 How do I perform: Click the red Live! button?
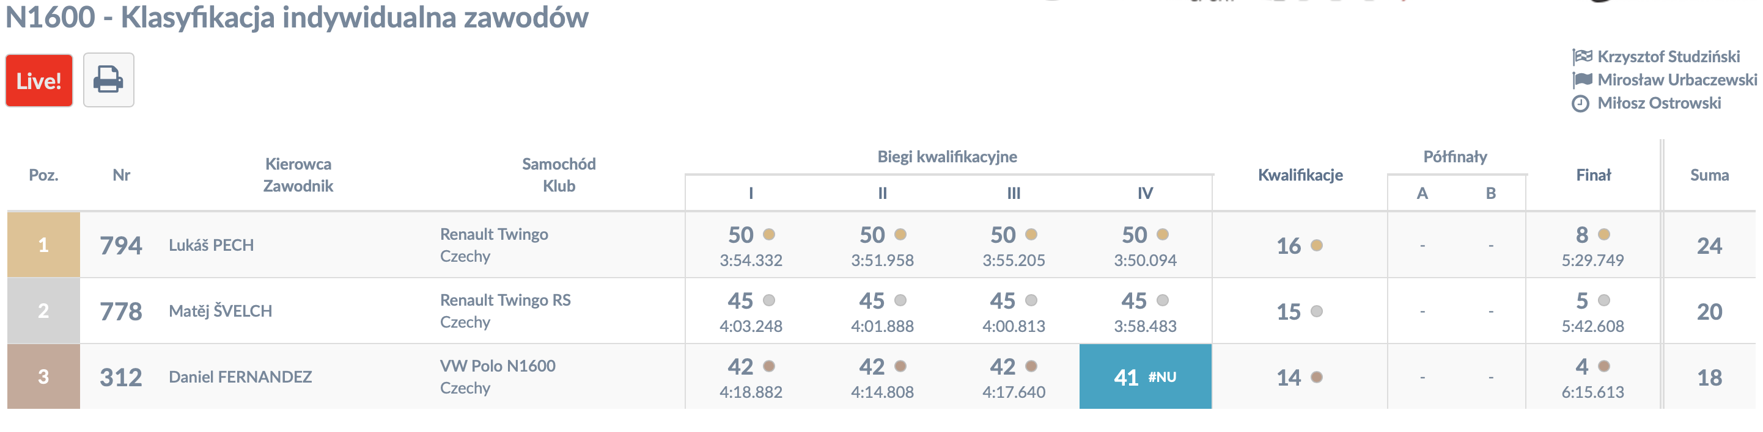pyautogui.click(x=39, y=81)
